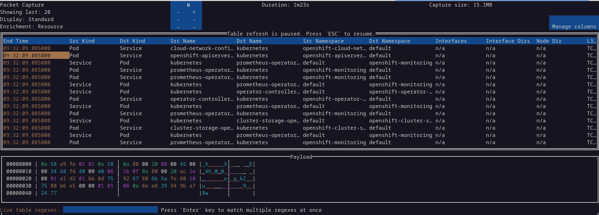
Task: Switch Display to previous mode with left arrow
Action: pos(178,20)
